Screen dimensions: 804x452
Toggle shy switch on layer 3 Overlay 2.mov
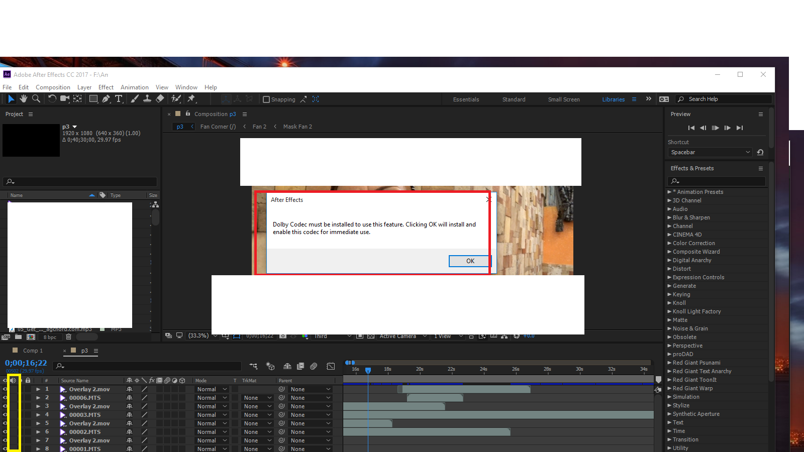tap(129, 406)
